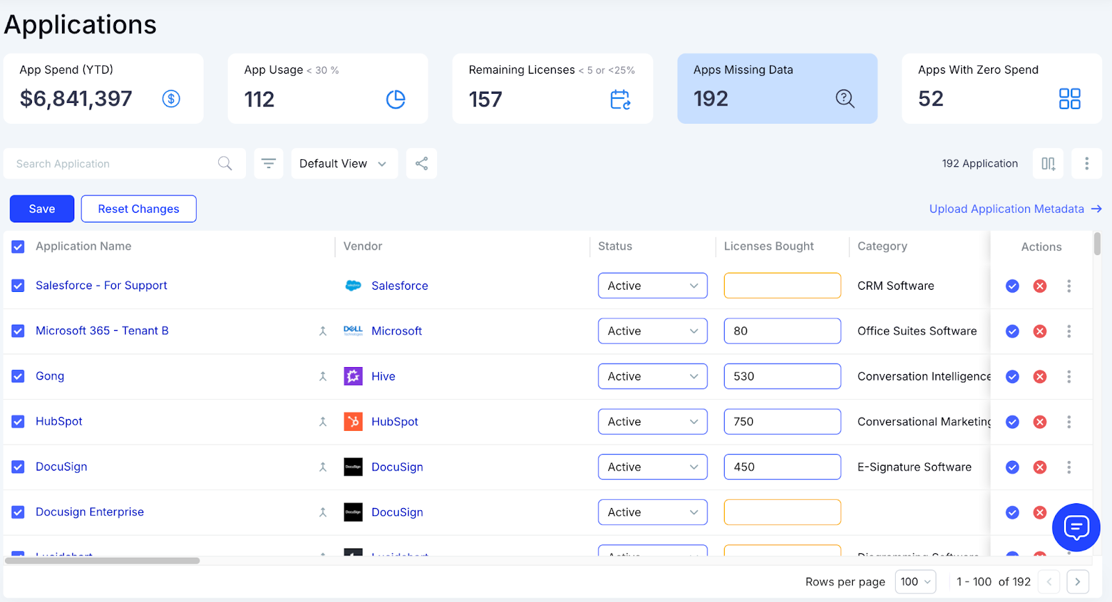This screenshot has width=1112, height=602.
Task: Approve the DocuSign row with blue checkmark
Action: [1013, 467]
